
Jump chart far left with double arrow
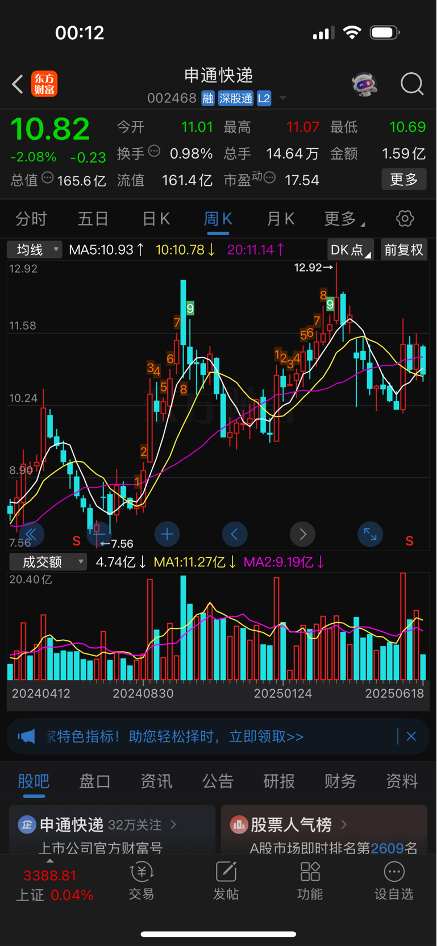click(x=31, y=534)
